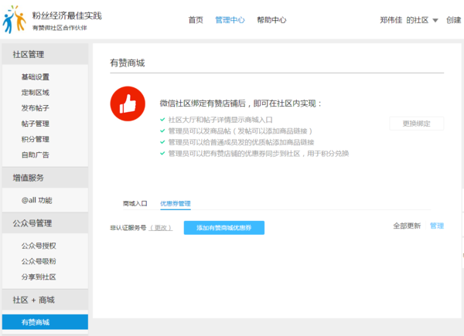Click 有赞微社区合作伙伴 subtitle text

[60, 28]
